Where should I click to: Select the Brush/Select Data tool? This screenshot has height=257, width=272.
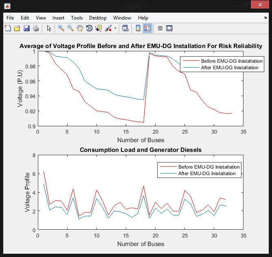(x=108, y=28)
